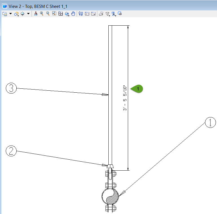The image size is (217, 214).
Task: Select the Pan View hand tool
Action: [73, 14]
